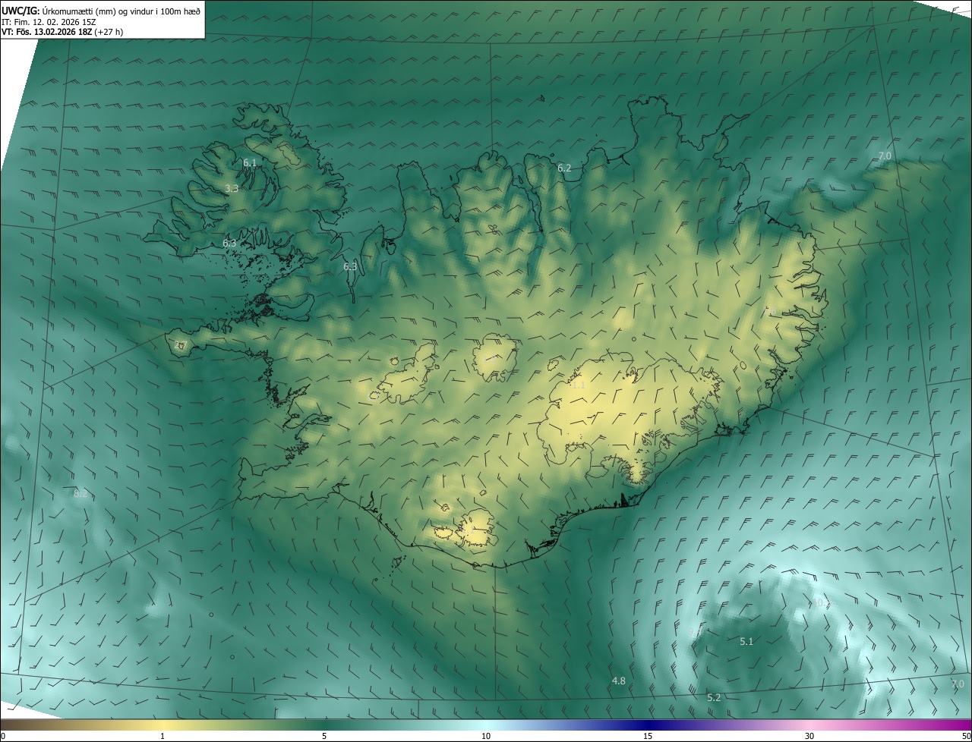Image resolution: width=972 pixels, height=742 pixels.
Task: Click the 1.1 value label over Vatnajökull glacier
Action: click(579, 385)
